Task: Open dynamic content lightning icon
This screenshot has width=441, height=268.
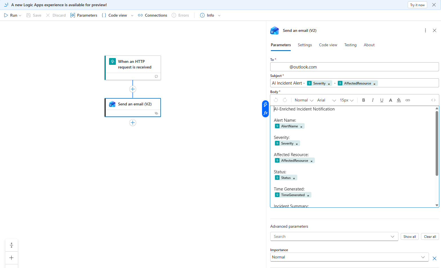Action: [265, 105]
